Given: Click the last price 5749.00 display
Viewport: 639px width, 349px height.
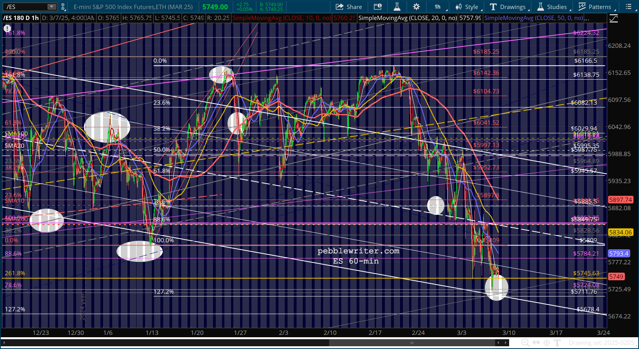Looking at the screenshot, I should pos(215,7).
